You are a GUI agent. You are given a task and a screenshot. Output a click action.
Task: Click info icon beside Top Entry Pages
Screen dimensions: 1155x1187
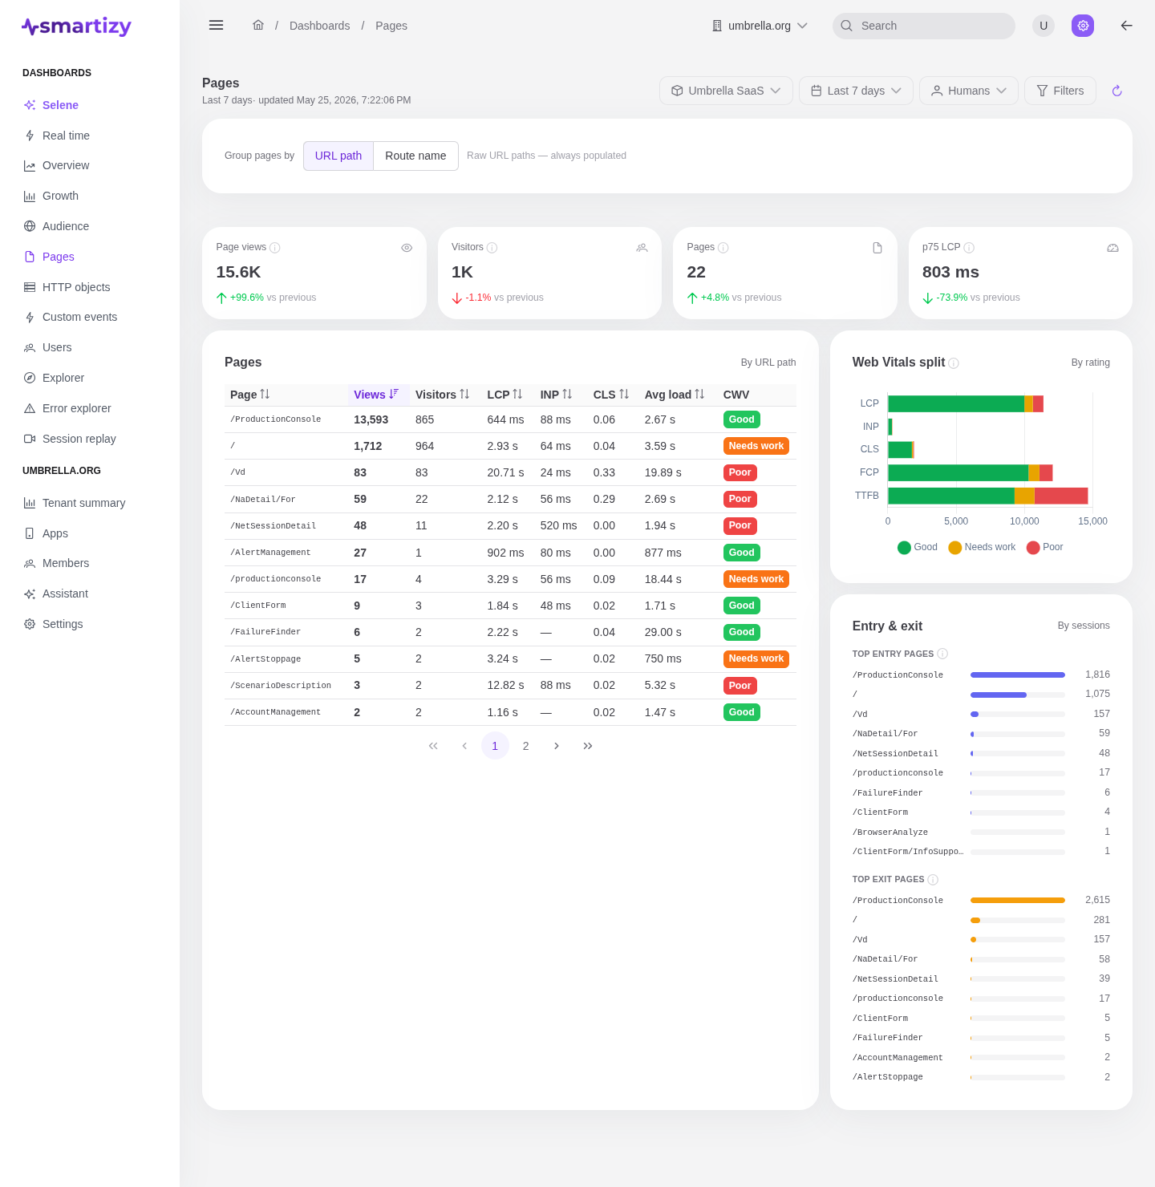[942, 654]
